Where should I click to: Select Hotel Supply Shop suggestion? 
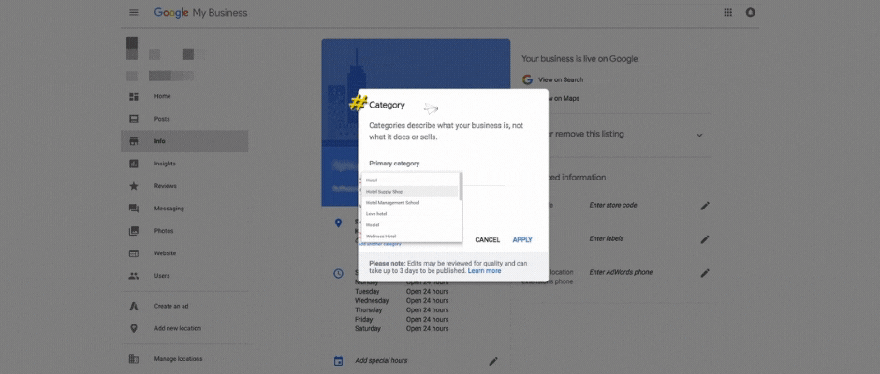coord(410,191)
